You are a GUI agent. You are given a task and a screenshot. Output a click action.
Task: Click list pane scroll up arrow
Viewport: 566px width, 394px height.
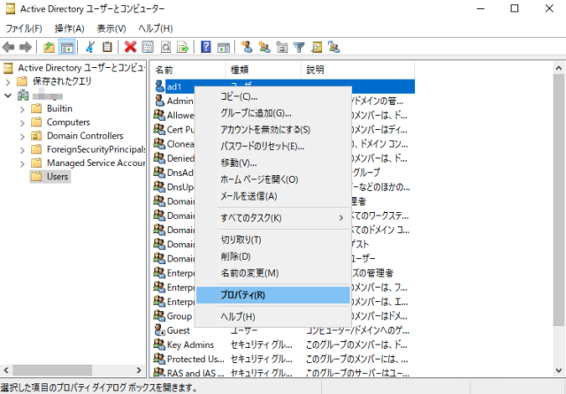pyautogui.click(x=559, y=68)
